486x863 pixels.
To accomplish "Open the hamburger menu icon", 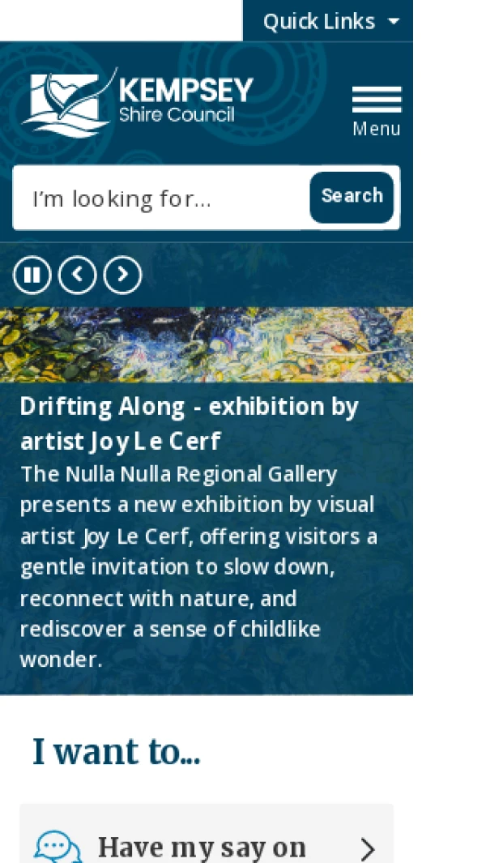I will coord(377,100).
